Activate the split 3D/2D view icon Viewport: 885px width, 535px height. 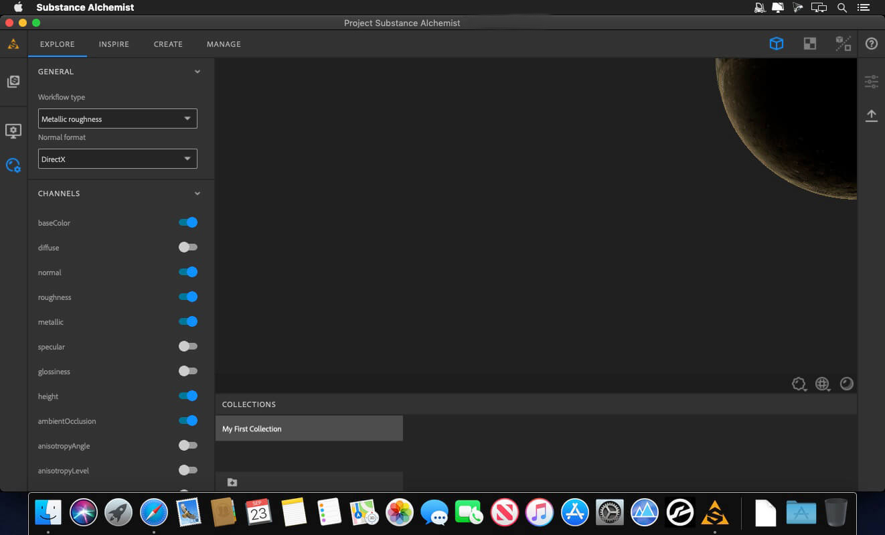click(843, 44)
